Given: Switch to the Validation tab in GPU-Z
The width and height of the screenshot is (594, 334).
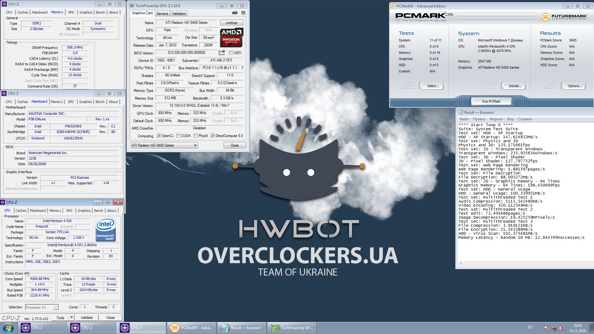Looking at the screenshot, I should (x=179, y=14).
